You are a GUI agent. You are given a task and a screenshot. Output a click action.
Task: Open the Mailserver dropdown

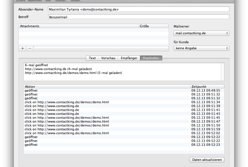tap(201, 33)
